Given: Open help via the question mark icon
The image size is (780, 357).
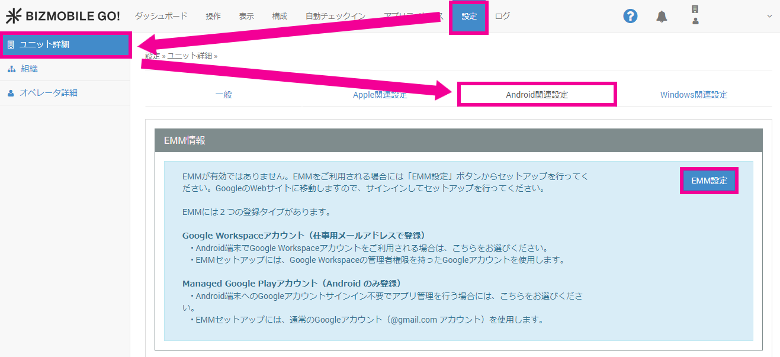Looking at the screenshot, I should tap(630, 17).
